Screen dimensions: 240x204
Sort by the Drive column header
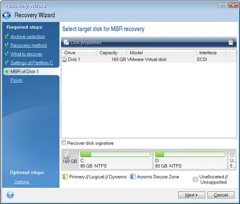(79, 53)
